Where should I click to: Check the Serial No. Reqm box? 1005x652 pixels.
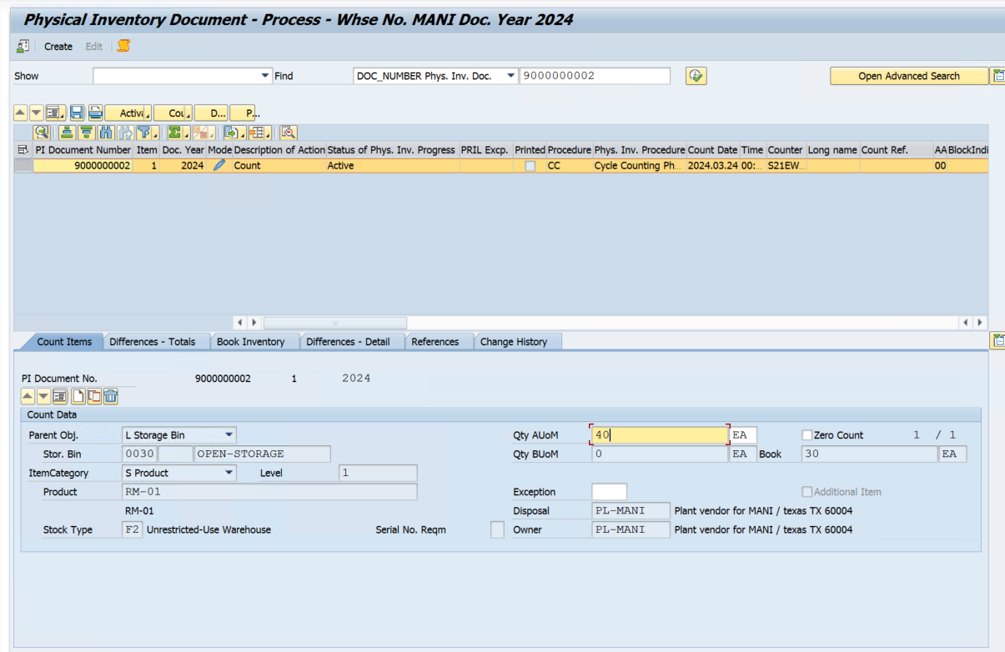497,529
